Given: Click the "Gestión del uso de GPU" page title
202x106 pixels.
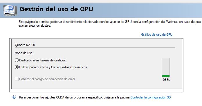Looking at the screenshot, I should coord(56,9).
